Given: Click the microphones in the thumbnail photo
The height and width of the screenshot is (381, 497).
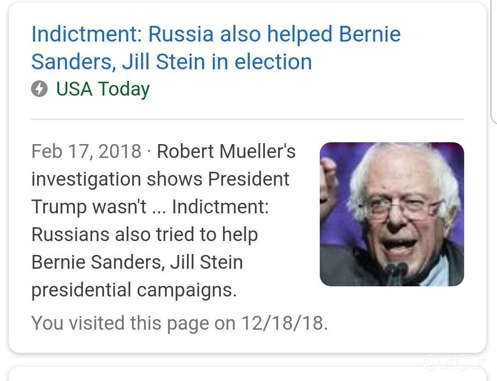Looking at the screenshot, I should pos(397,273).
